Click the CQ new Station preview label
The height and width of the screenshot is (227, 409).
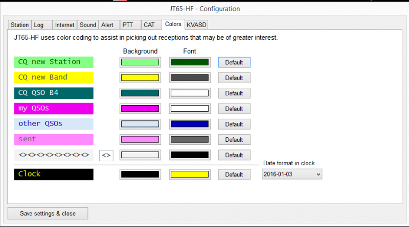54,62
